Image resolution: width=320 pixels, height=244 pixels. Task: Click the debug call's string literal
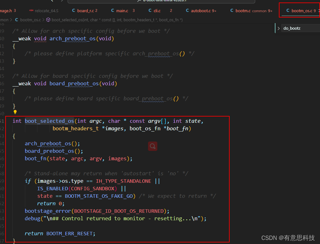[122, 219]
